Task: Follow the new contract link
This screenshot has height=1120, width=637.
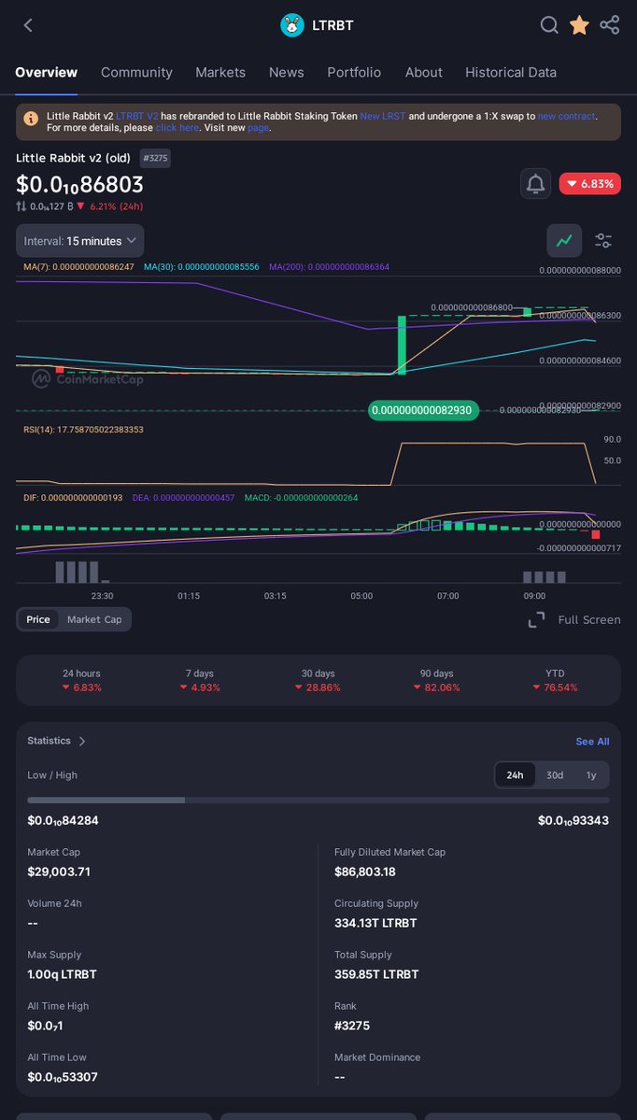Action: [567, 116]
